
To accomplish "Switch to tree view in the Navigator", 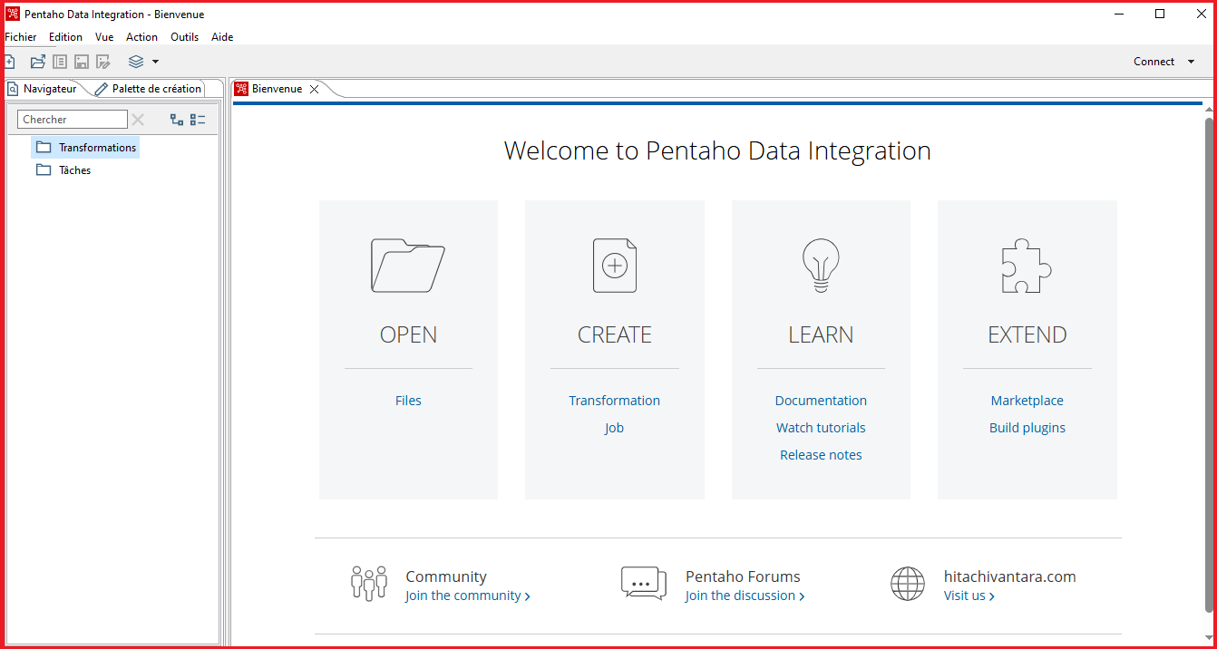I will (x=177, y=119).
